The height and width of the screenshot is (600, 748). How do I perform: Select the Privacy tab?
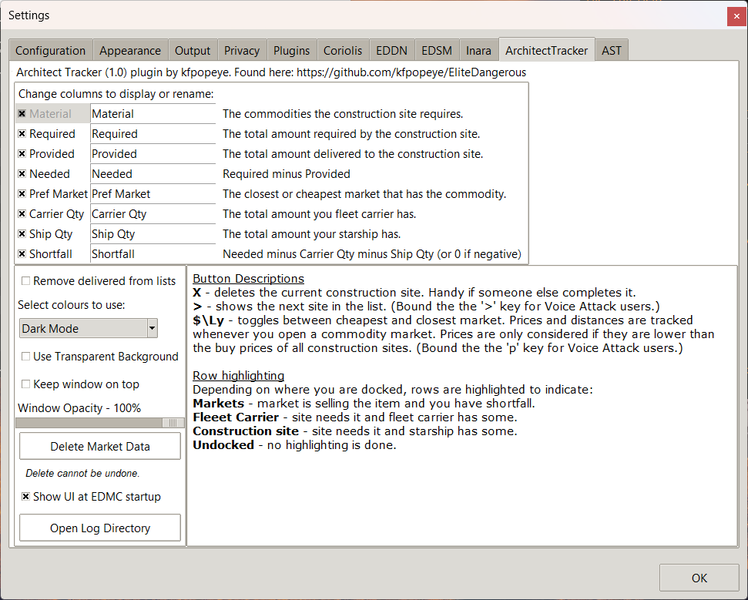(242, 51)
